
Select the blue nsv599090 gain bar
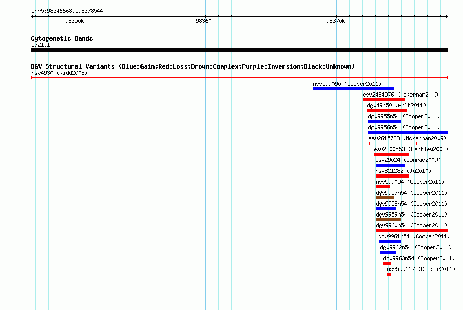(x=353, y=89)
